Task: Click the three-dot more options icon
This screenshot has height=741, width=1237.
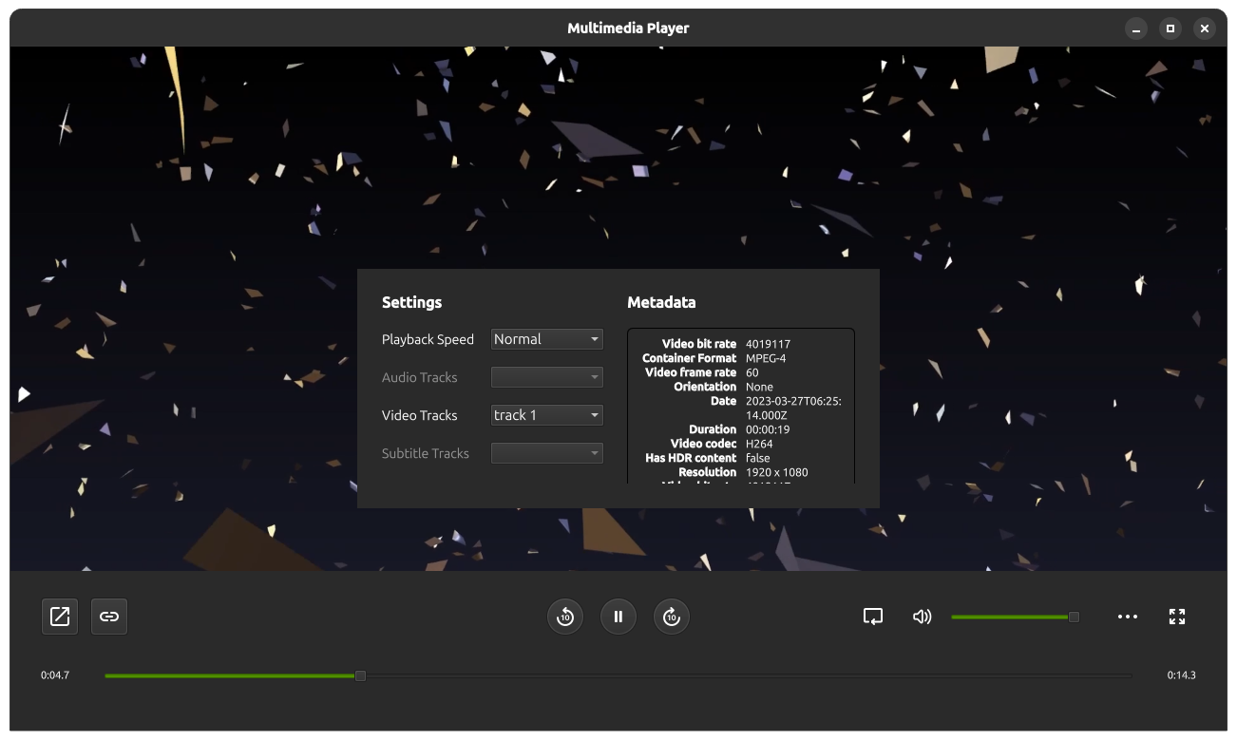Action: point(1128,617)
